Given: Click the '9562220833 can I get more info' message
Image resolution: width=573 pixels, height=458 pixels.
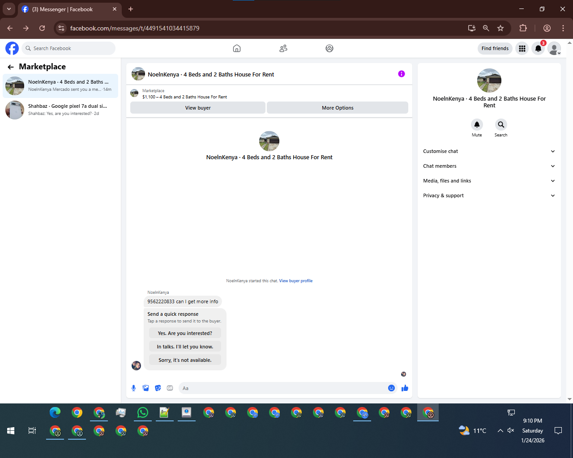Looking at the screenshot, I should pyautogui.click(x=183, y=301).
